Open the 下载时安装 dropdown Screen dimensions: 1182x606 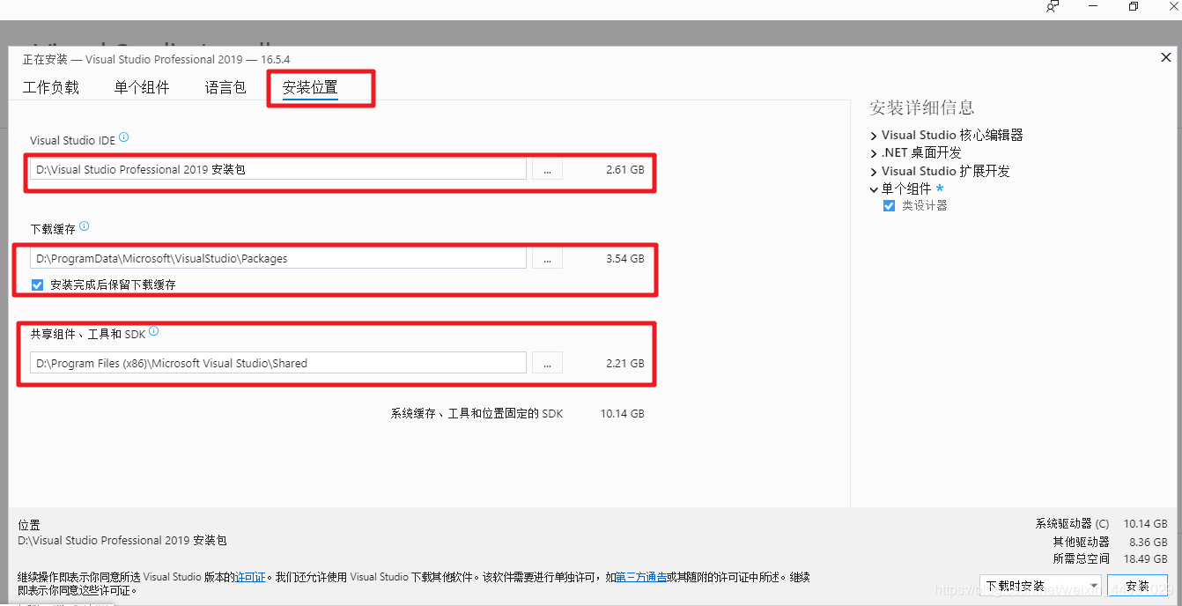pos(1041,586)
